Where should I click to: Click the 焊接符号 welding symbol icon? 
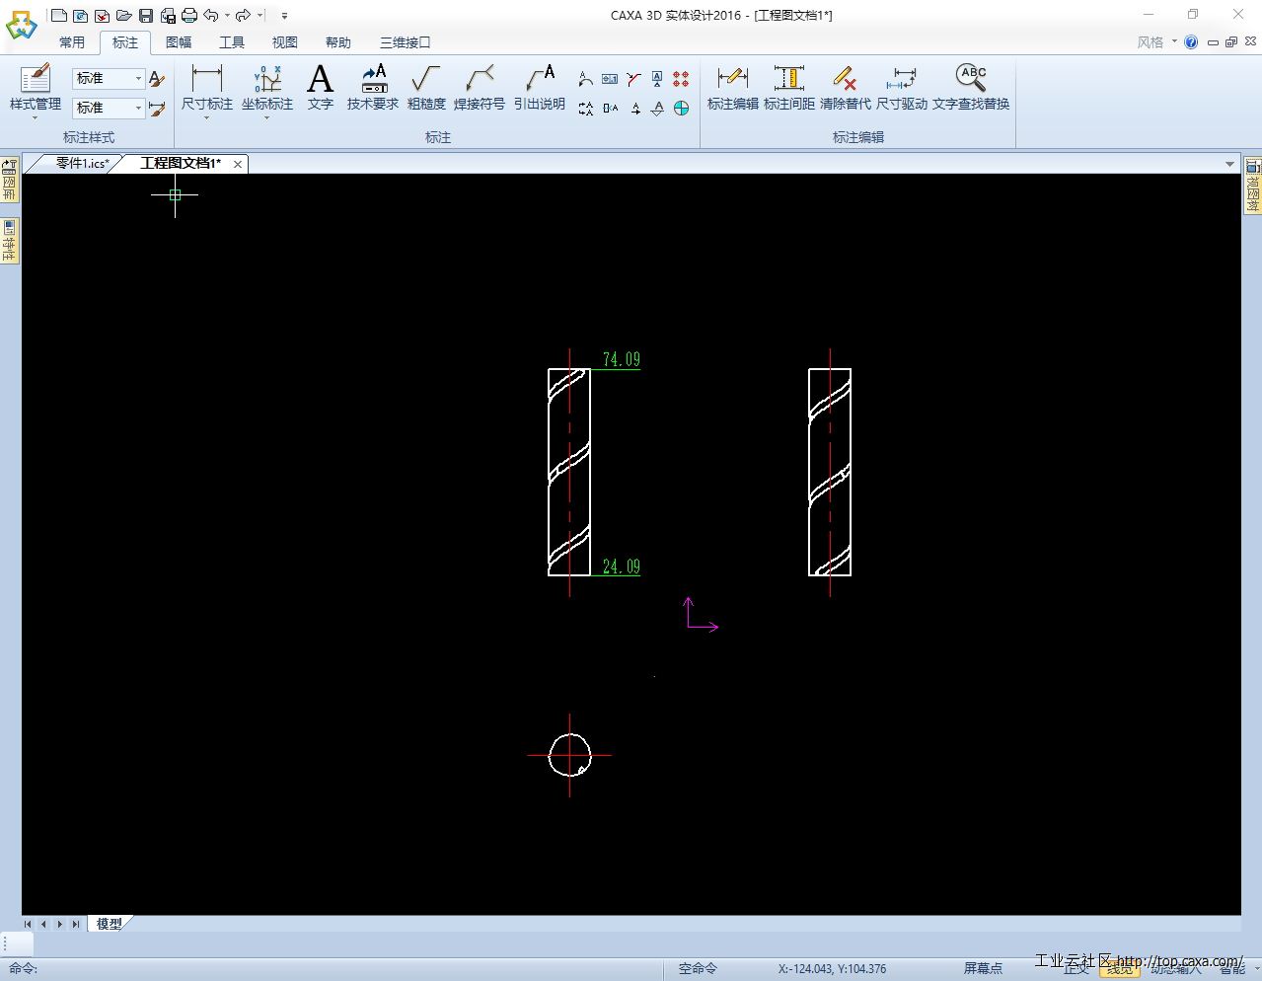[x=479, y=79]
